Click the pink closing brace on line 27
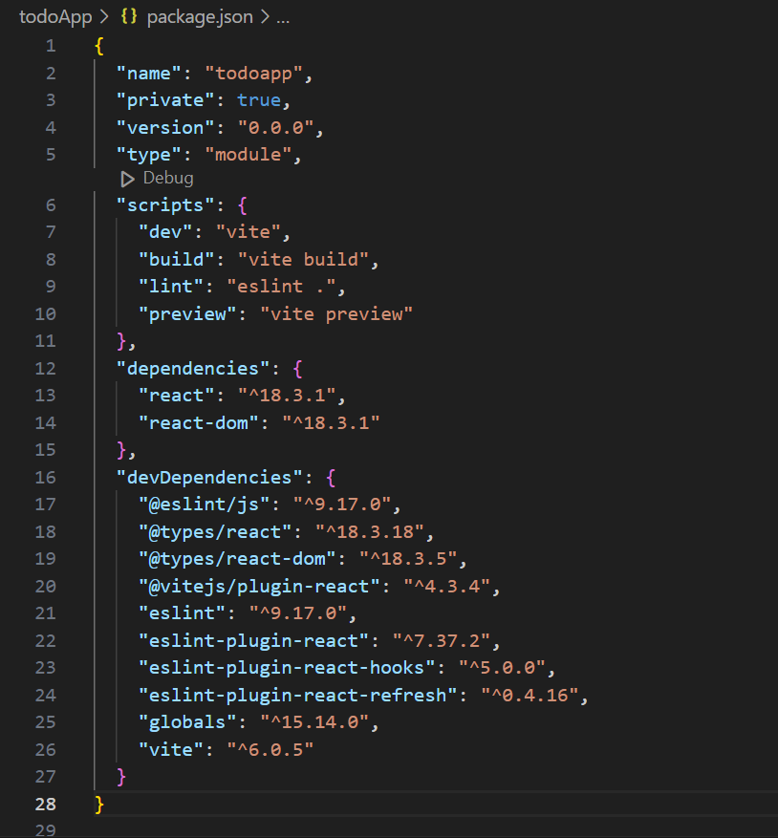Image resolution: width=778 pixels, height=838 pixels. tap(120, 777)
